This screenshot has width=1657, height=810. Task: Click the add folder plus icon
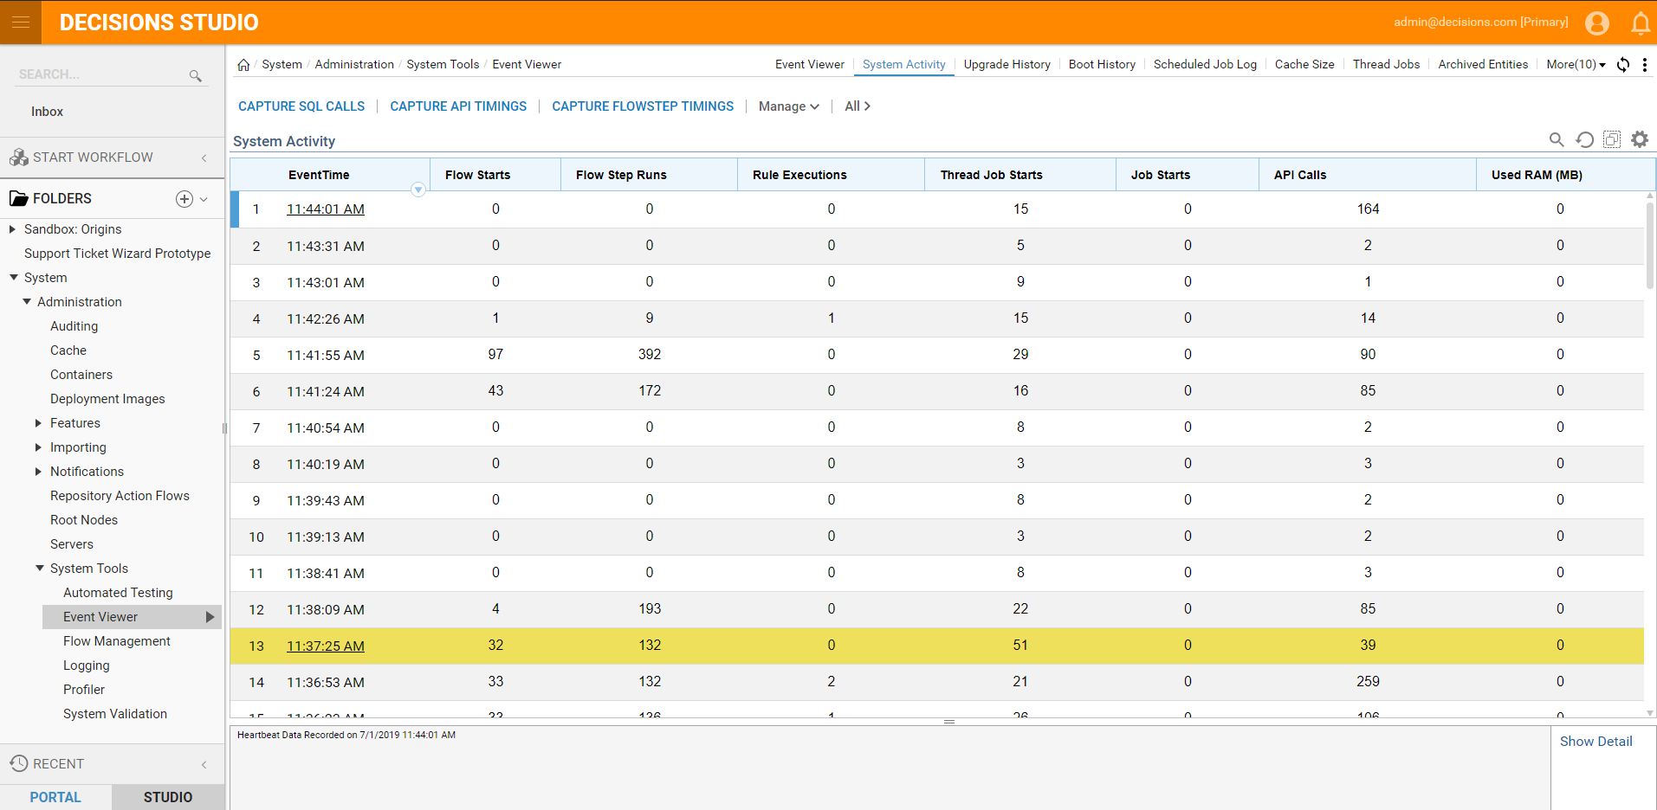point(184,199)
